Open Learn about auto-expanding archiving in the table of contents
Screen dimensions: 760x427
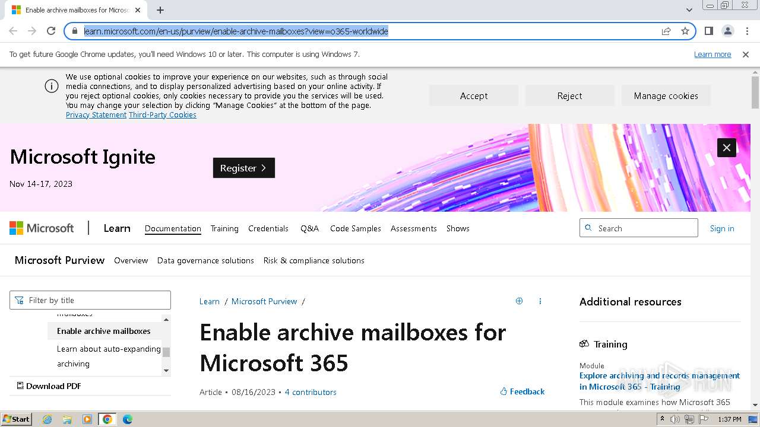(109, 356)
